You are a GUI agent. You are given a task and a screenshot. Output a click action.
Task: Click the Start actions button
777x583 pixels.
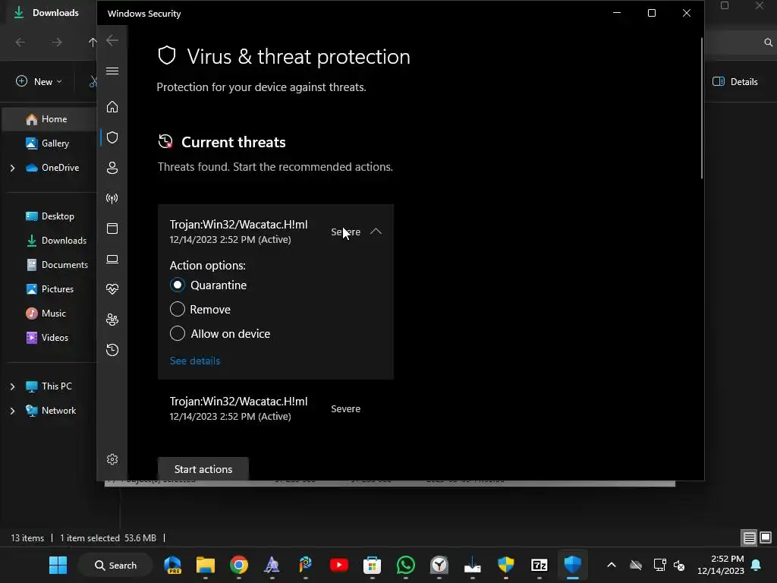point(203,469)
